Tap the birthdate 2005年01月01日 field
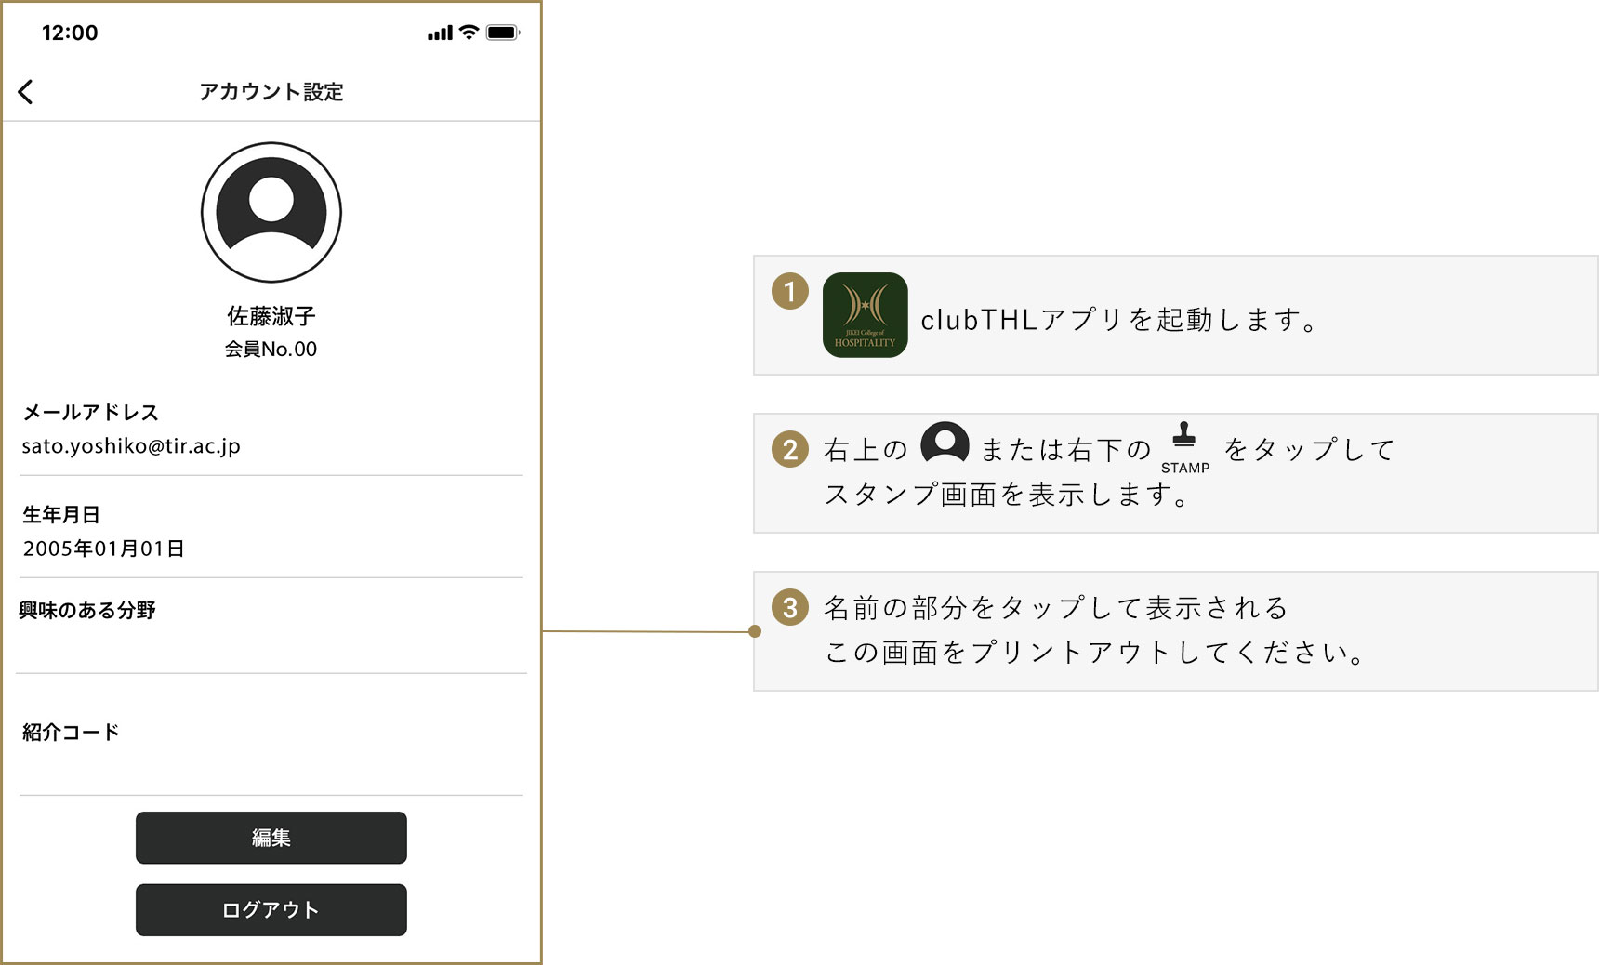This screenshot has height=965, width=1599. click(271, 532)
